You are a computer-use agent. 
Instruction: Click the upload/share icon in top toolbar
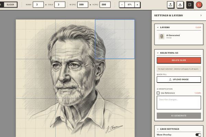(171, 5)
